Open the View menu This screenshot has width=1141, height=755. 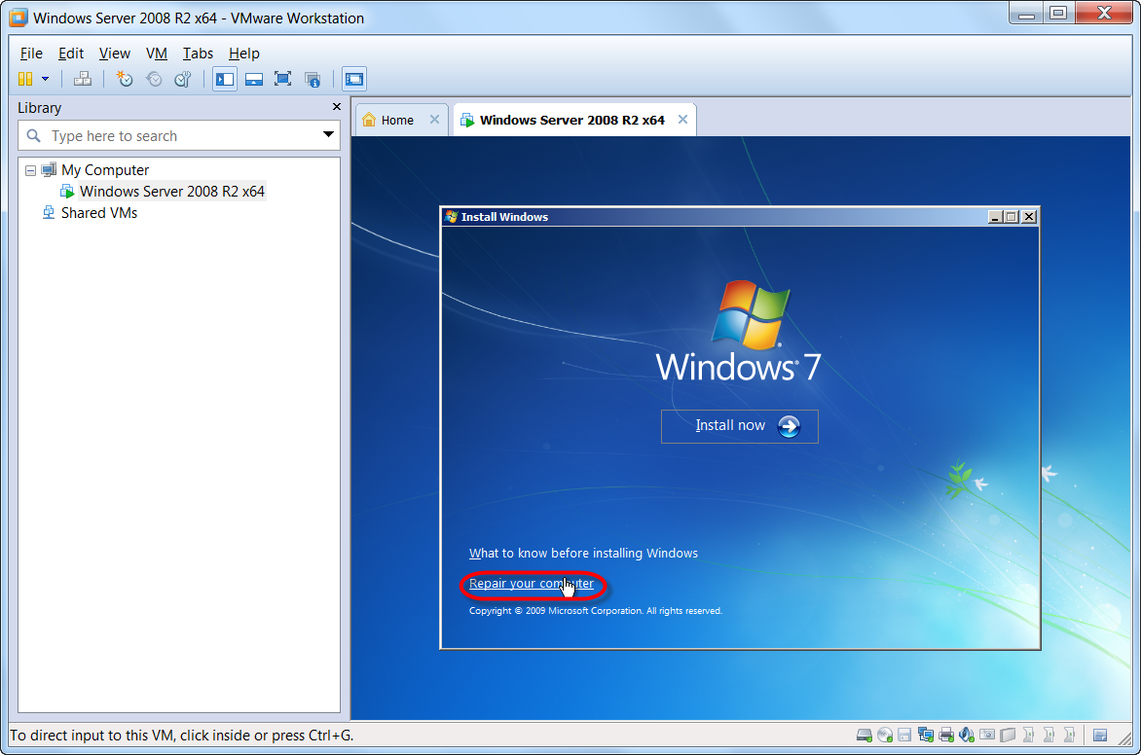[x=114, y=54]
